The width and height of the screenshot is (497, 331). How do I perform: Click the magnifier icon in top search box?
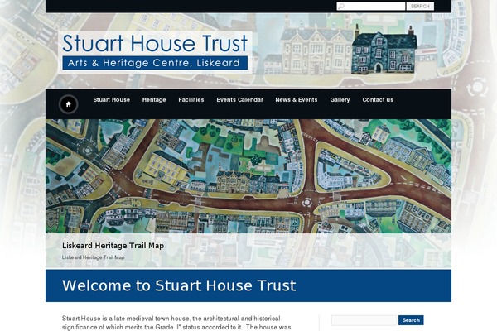[341, 7]
